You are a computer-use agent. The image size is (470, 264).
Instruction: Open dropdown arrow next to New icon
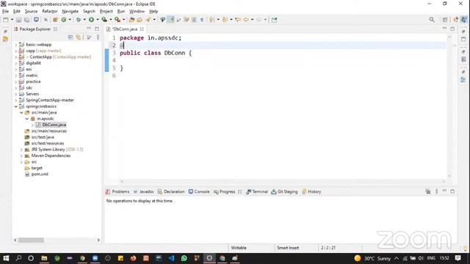(x=12, y=20)
